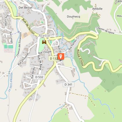122x122 pixels.
Task: Select the Arette town label
Action: pyautogui.click(x=44, y=35)
